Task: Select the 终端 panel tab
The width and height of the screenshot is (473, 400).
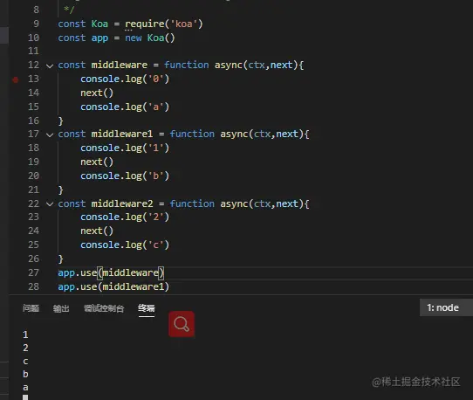Action: coord(147,308)
